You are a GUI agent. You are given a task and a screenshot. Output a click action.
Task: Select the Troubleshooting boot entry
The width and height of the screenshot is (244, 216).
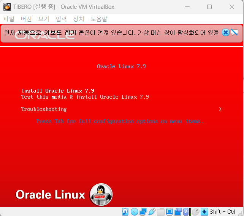point(44,109)
